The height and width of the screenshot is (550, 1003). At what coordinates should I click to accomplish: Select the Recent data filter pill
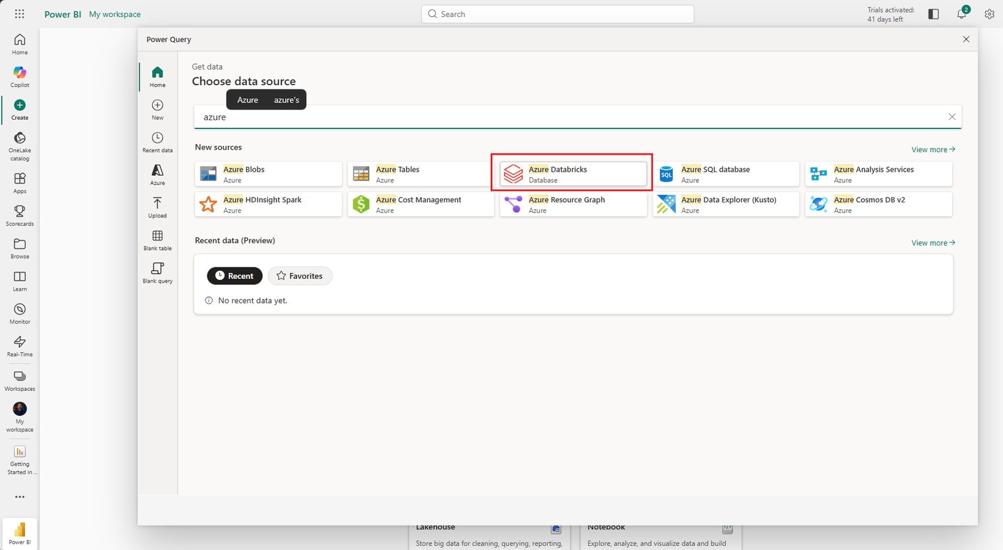(x=234, y=276)
